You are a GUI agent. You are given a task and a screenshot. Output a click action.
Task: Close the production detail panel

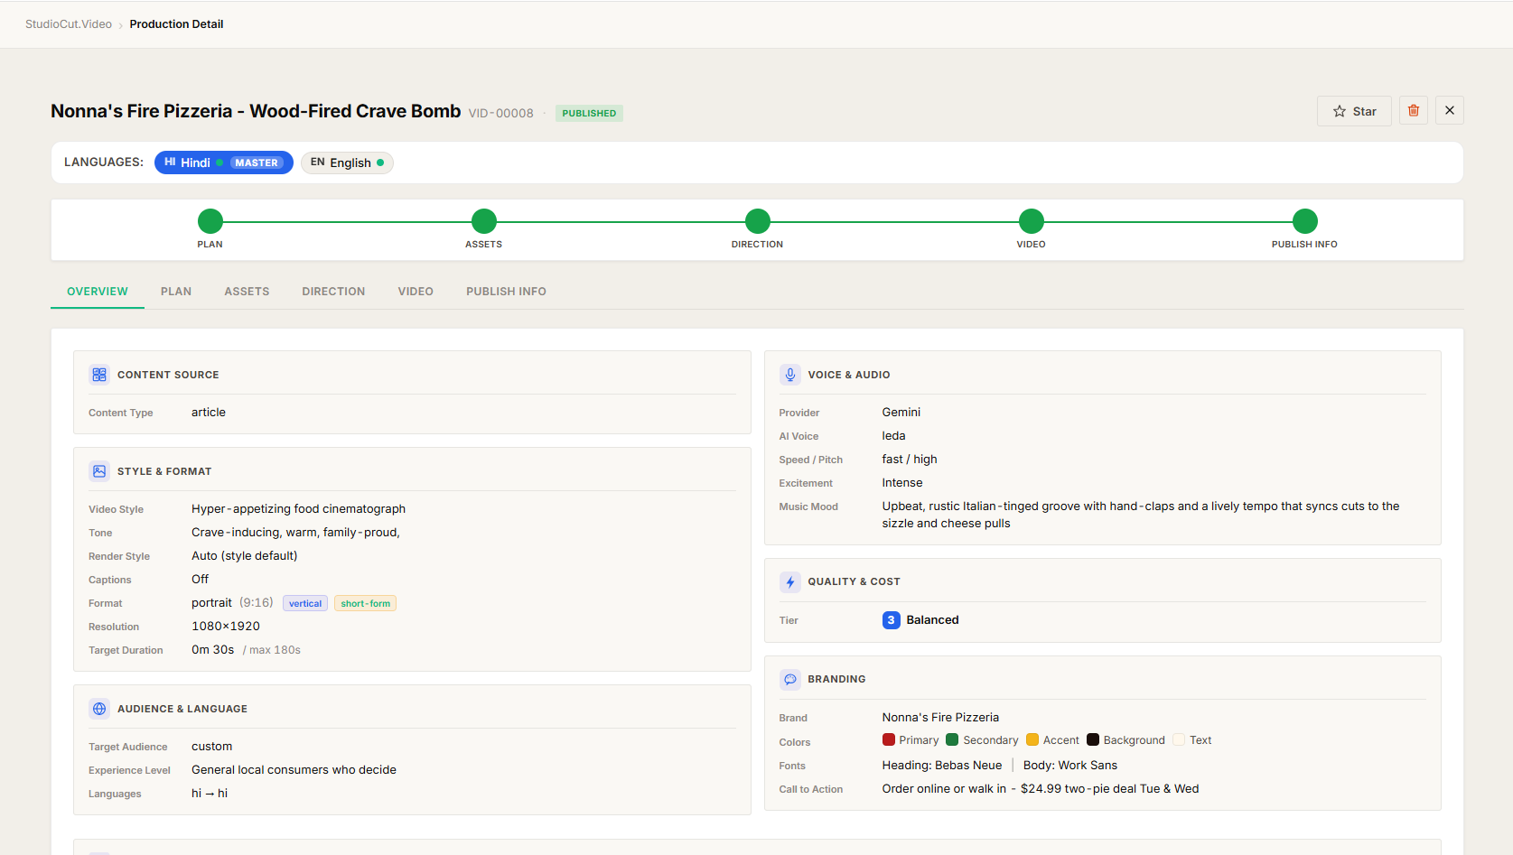point(1450,111)
